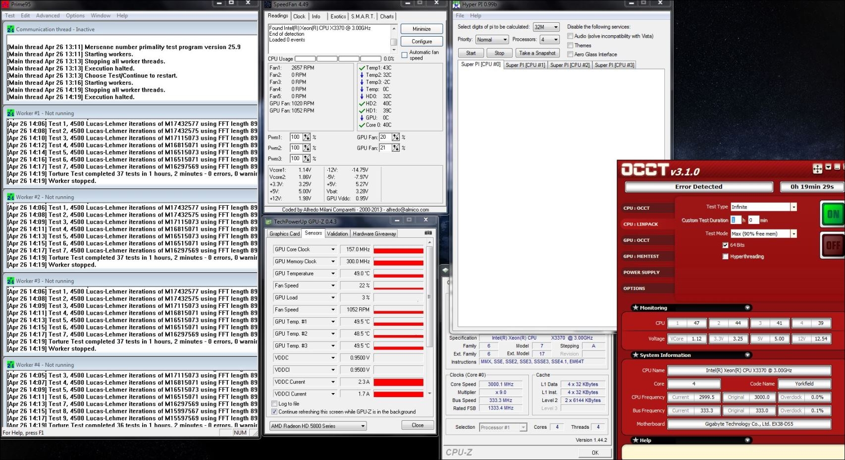The image size is (845, 460).
Task: Select the Super PI [CPU #2] tab
Action: click(570, 65)
